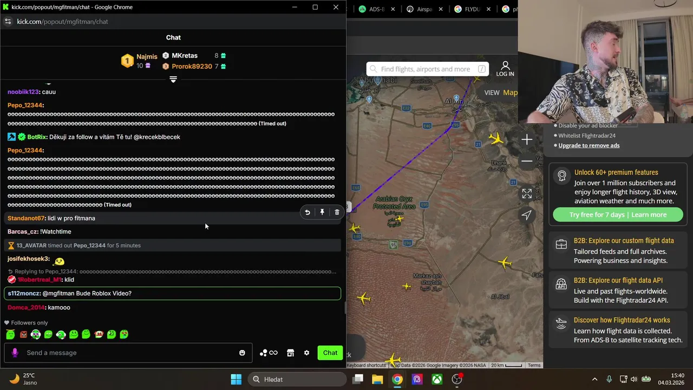Open Windows Start menu
Screen dimensions: 693x390
236,379
